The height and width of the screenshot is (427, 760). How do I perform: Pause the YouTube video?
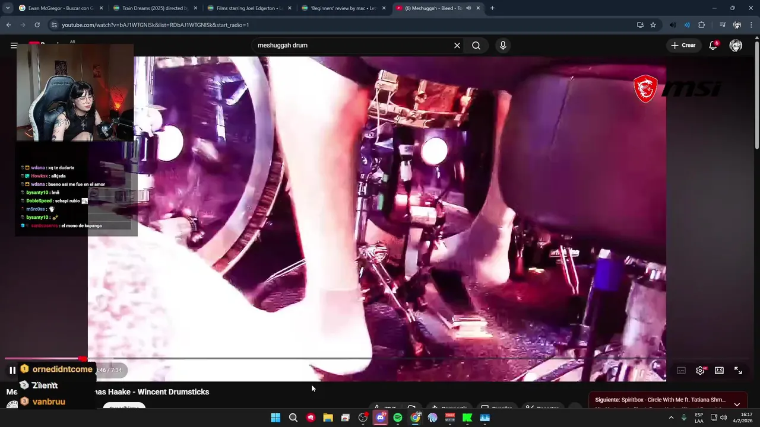[x=12, y=370]
